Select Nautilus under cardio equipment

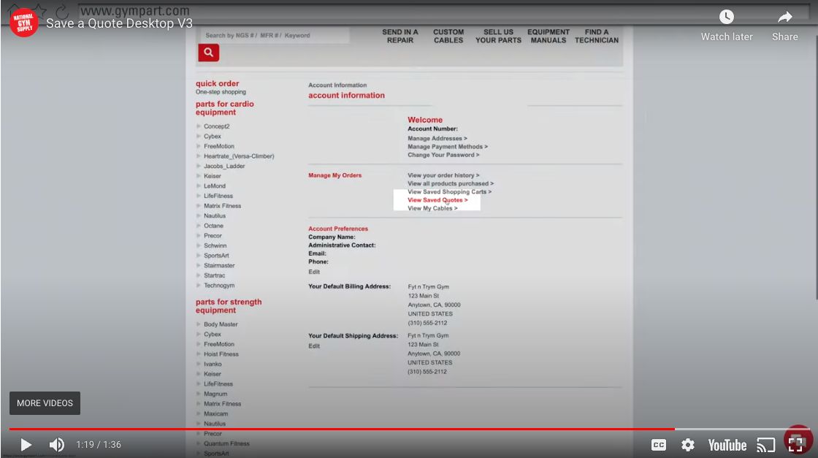pyautogui.click(x=215, y=216)
